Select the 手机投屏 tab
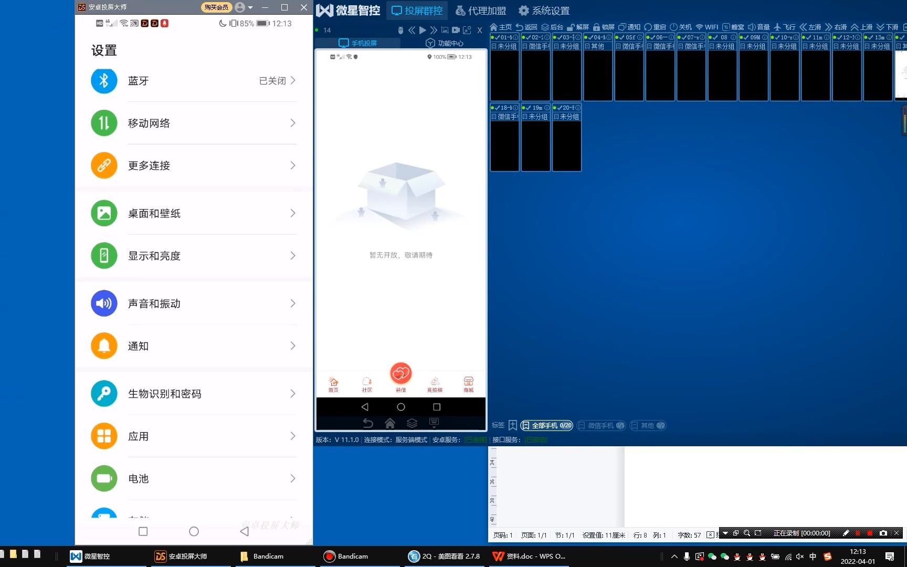 pyautogui.click(x=357, y=43)
